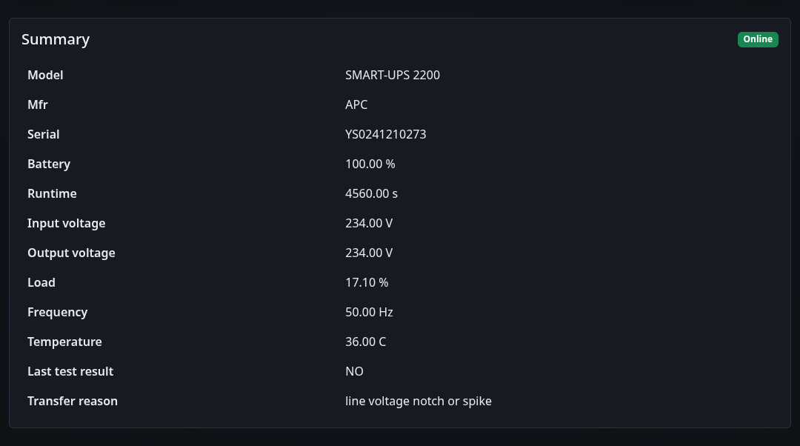
Task: Click the 50.00 Hz frequency value
Action: 370,312
